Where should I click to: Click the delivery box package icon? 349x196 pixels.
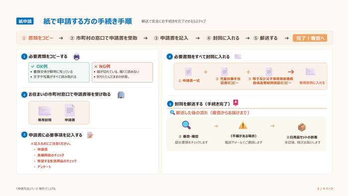(302, 127)
